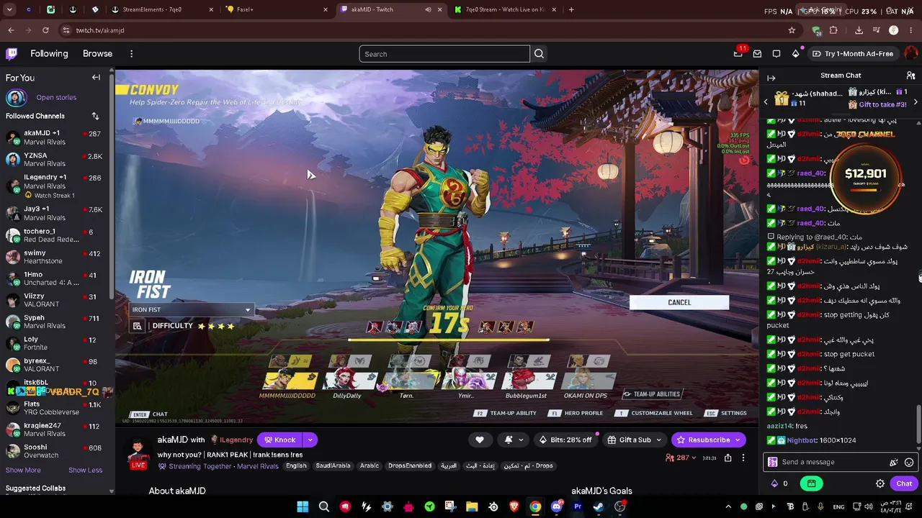Click the heart follow button for akaMJD
This screenshot has height=518, width=922.
tap(480, 440)
